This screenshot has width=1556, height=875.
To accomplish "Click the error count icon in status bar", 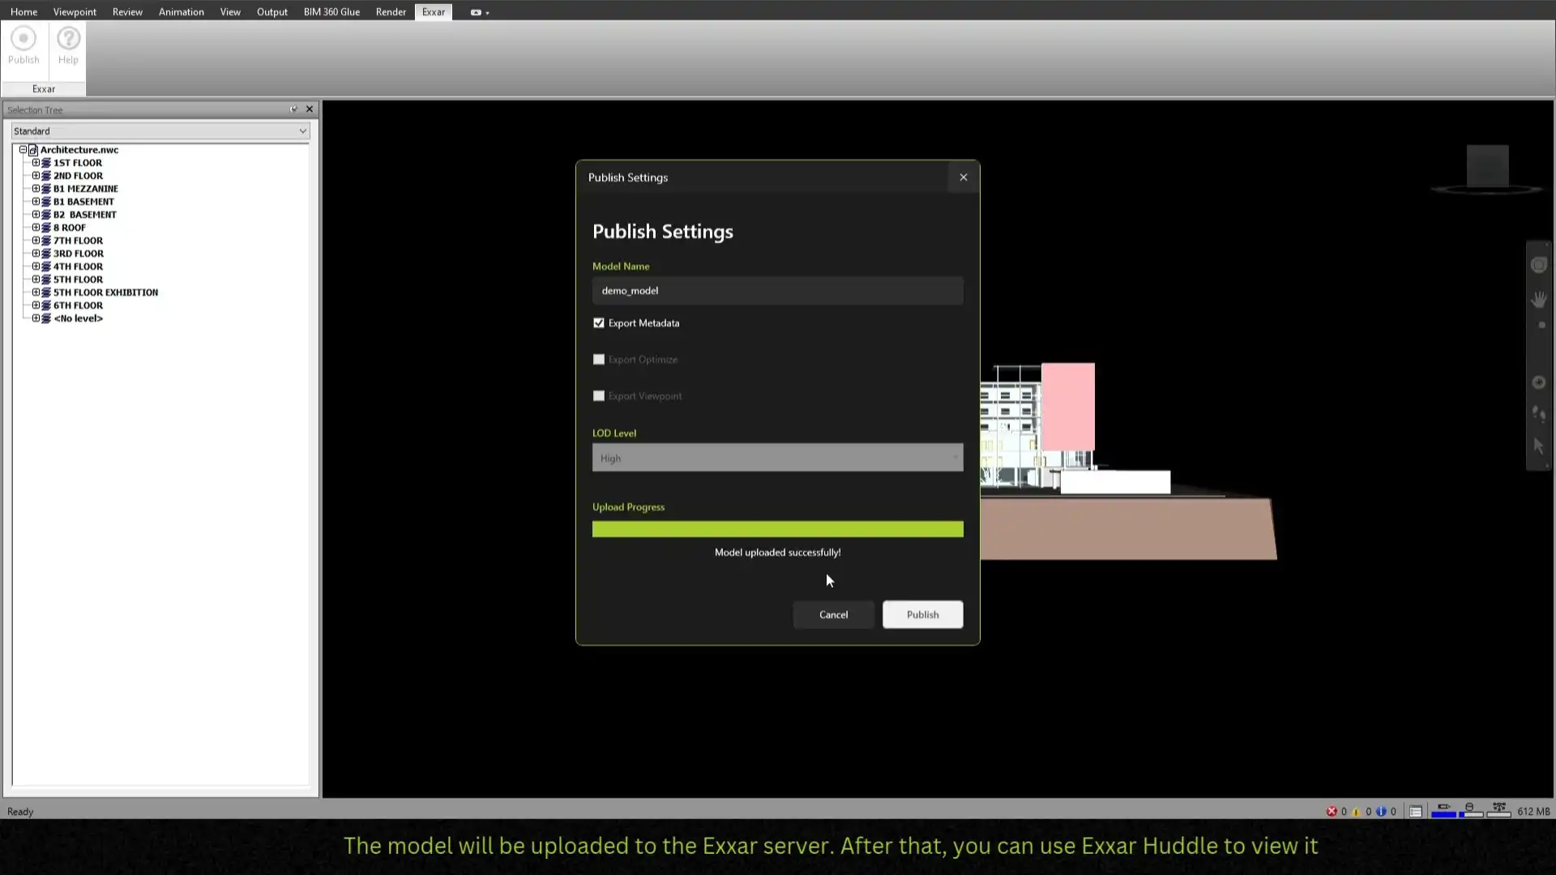I will pos(1332,811).
